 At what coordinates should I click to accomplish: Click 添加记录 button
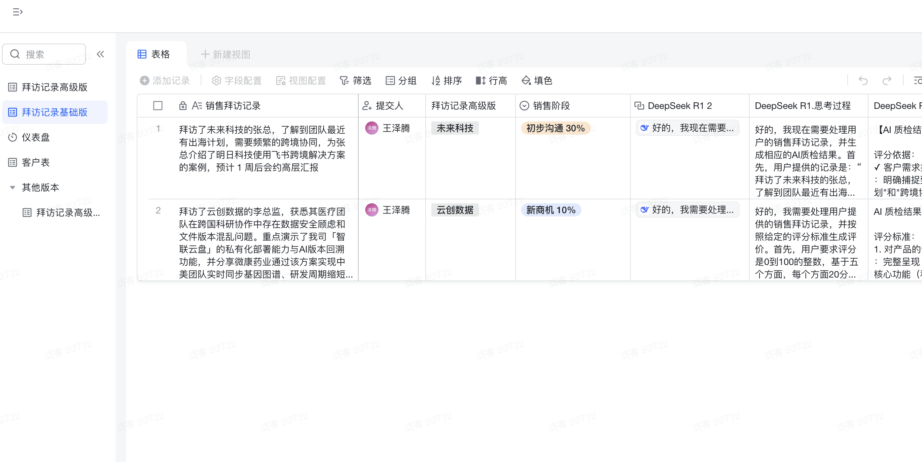164,81
